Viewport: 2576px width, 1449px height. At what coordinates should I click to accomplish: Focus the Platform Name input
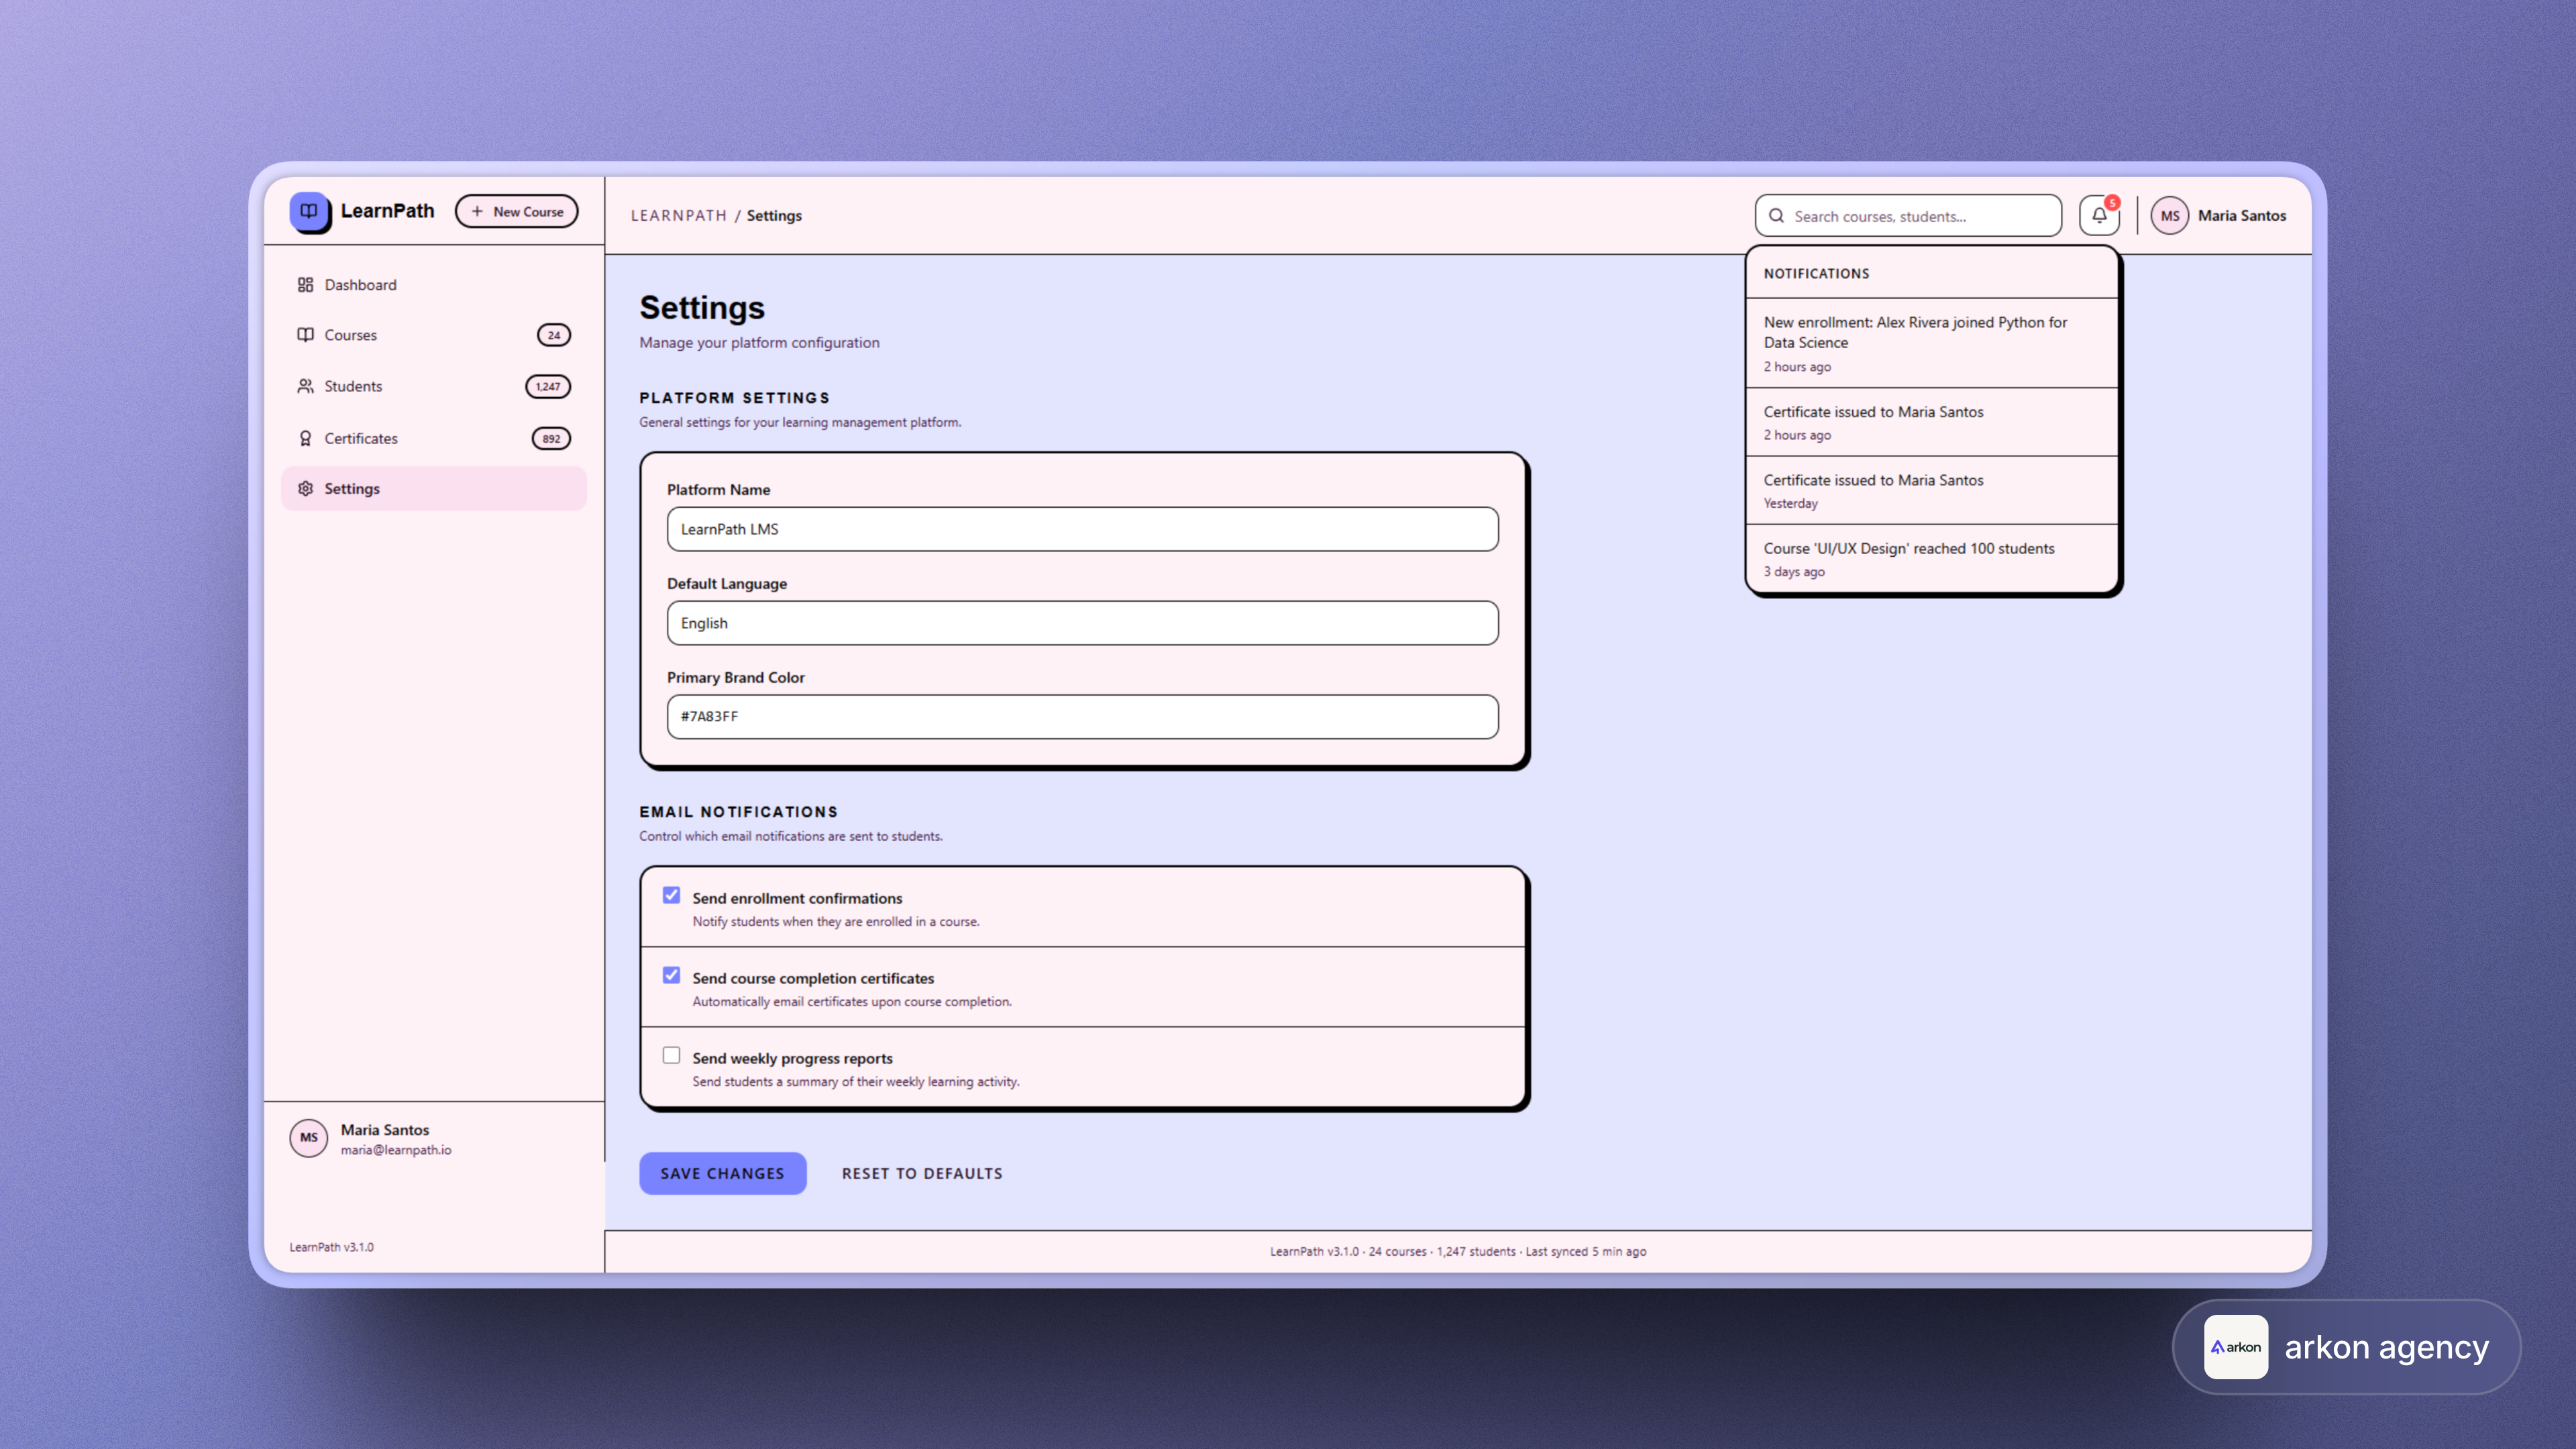click(x=1082, y=529)
